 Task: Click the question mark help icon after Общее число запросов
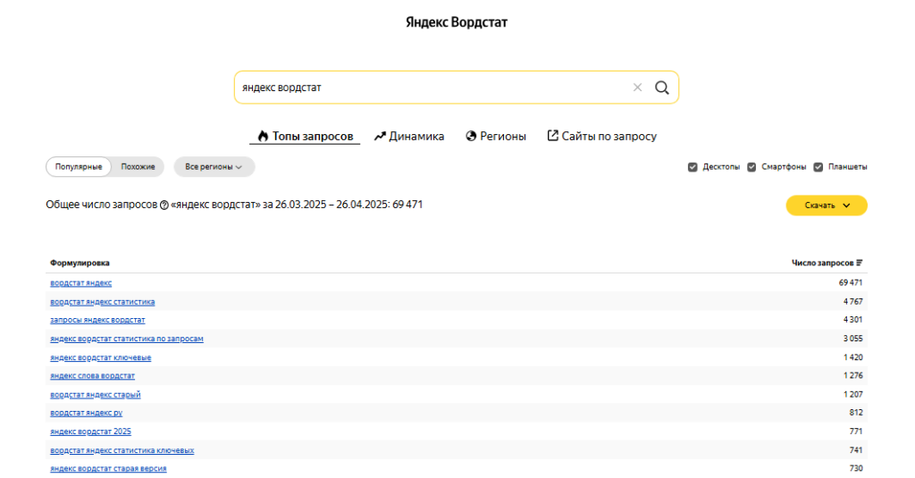[x=164, y=205]
